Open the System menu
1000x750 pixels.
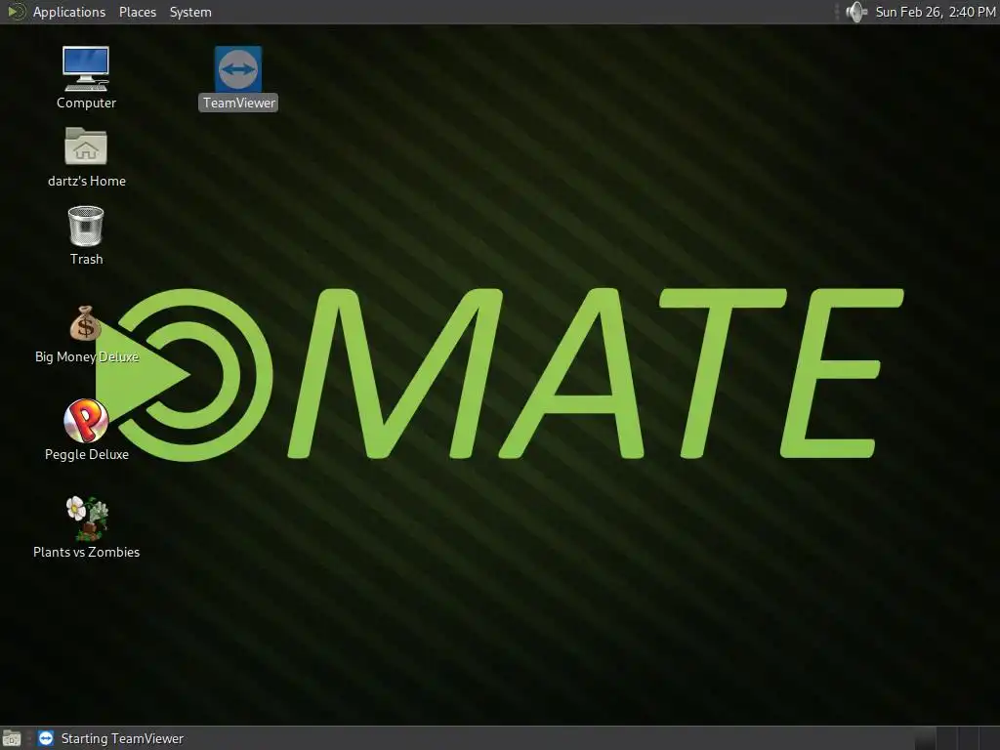(x=190, y=12)
